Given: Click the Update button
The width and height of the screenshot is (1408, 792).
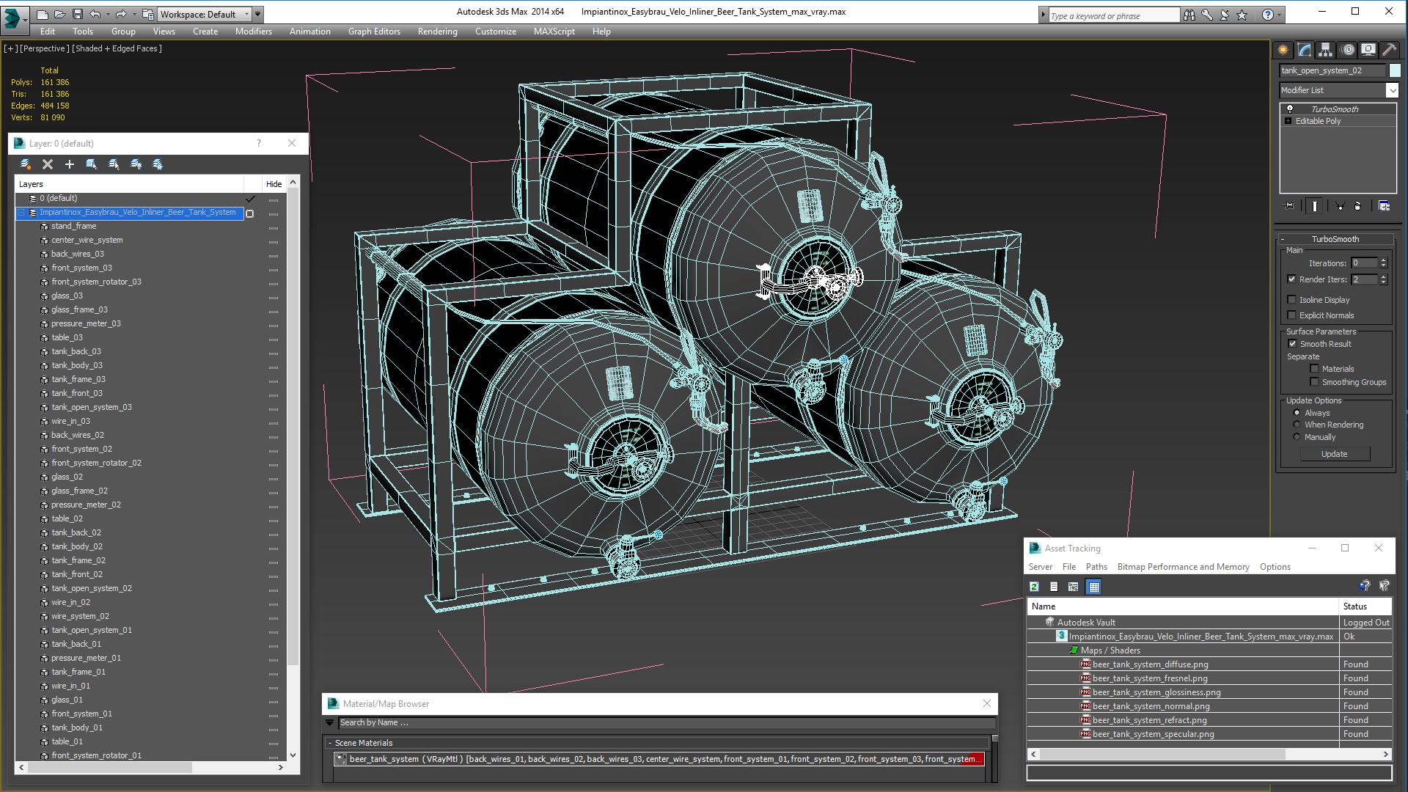Looking at the screenshot, I should (x=1334, y=454).
